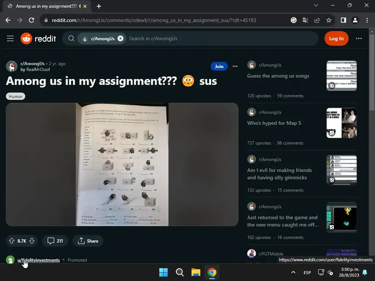375x281 pixels.
Task: Open the Reddit hamburger navigation menu
Action: coord(10,38)
